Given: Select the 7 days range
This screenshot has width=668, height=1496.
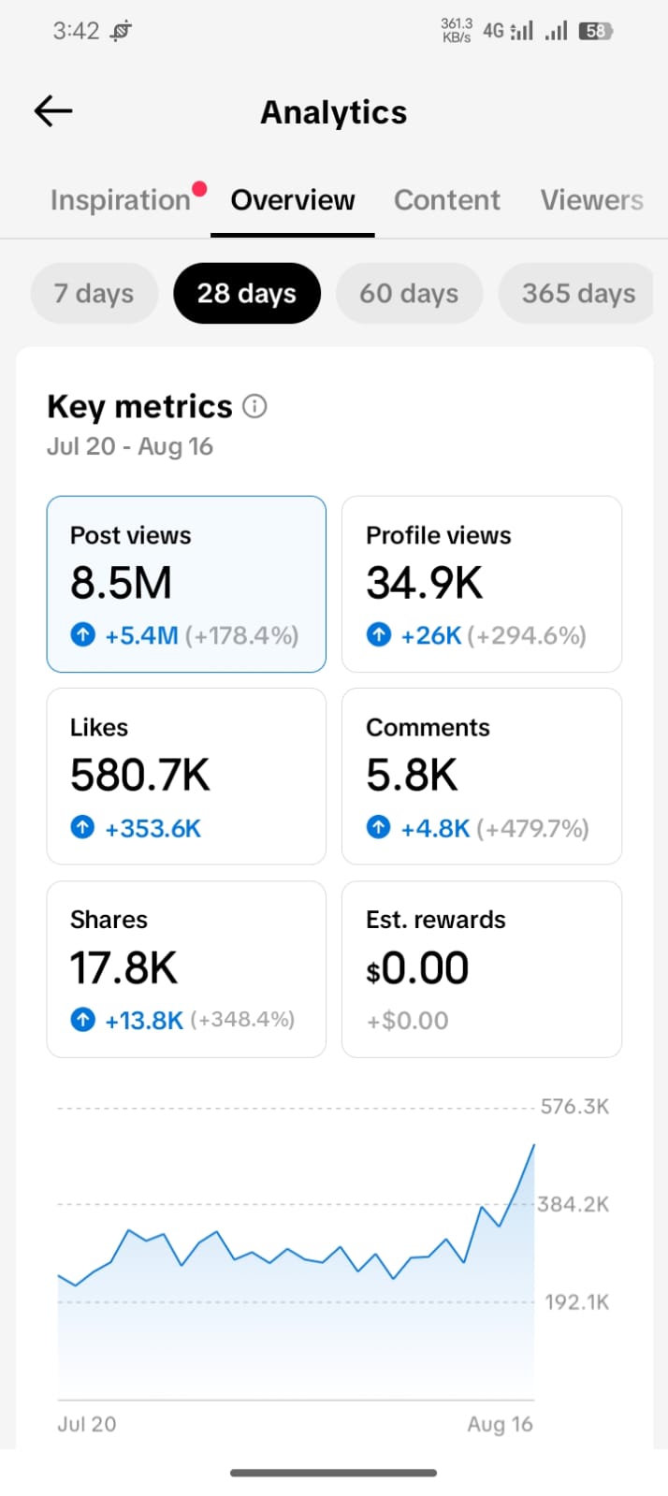Looking at the screenshot, I should [94, 293].
